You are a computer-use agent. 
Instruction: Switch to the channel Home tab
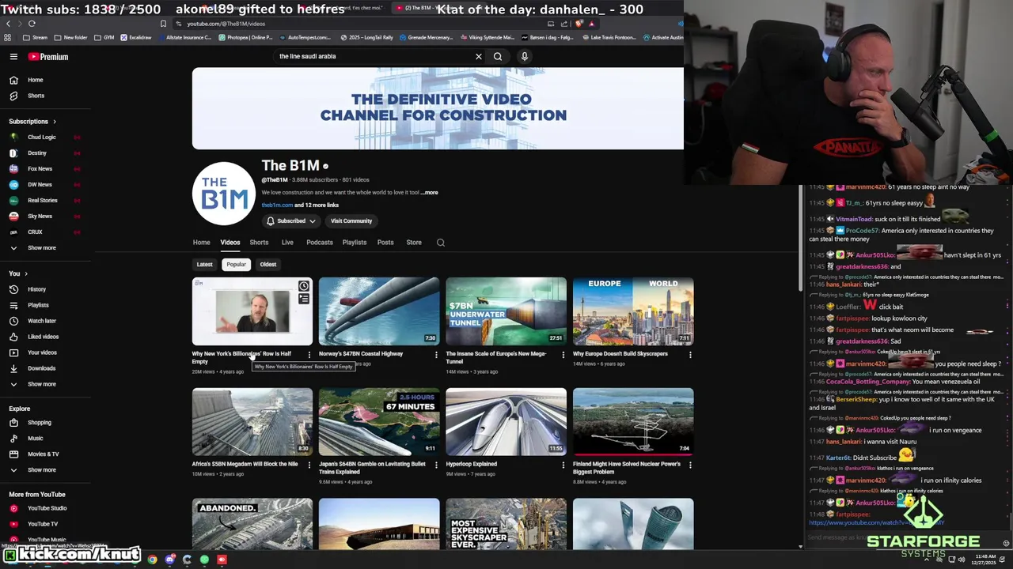pyautogui.click(x=201, y=243)
